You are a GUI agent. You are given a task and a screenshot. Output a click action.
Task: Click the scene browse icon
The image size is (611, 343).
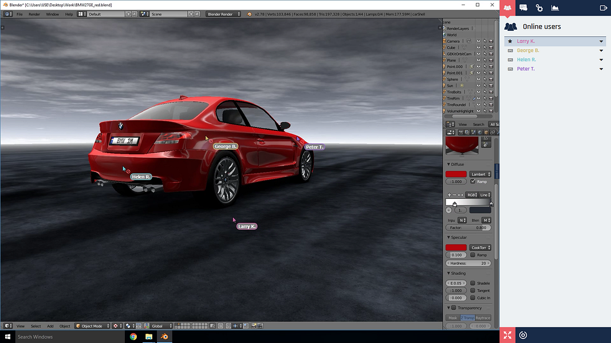coord(144,14)
